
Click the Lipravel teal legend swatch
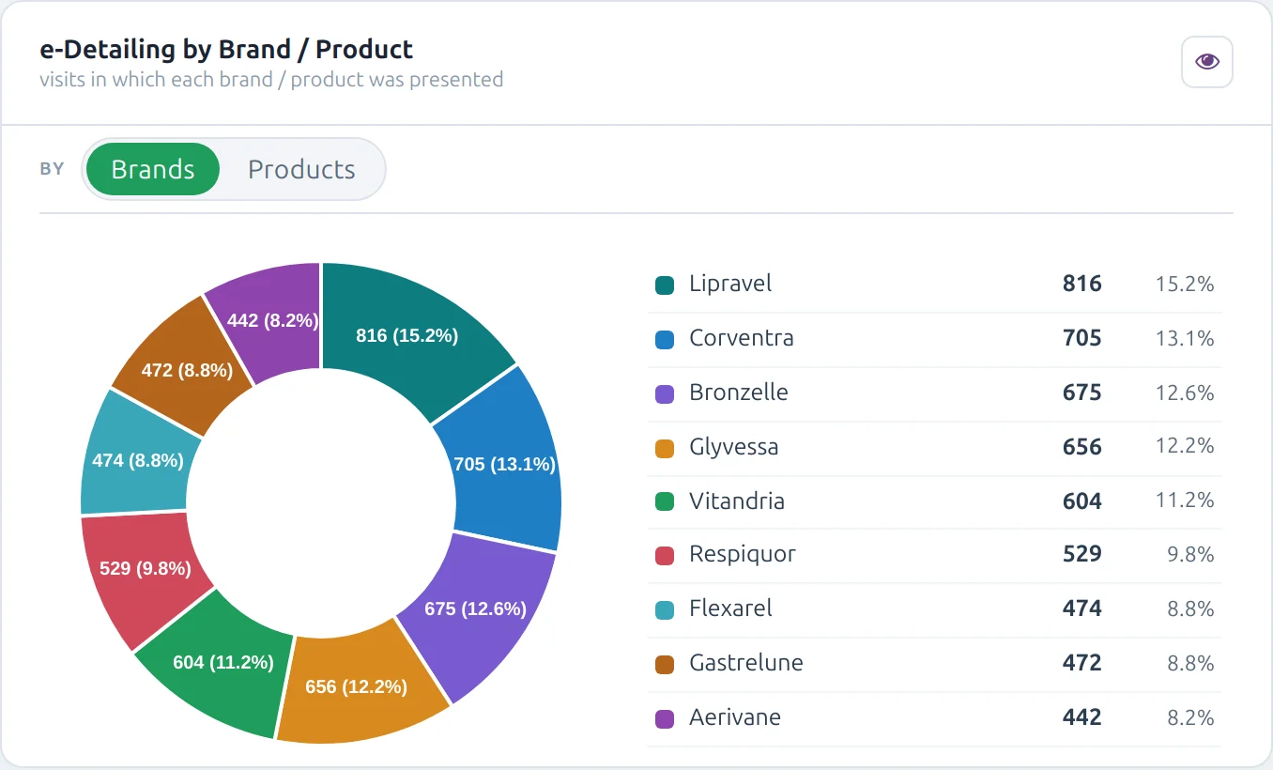665,285
